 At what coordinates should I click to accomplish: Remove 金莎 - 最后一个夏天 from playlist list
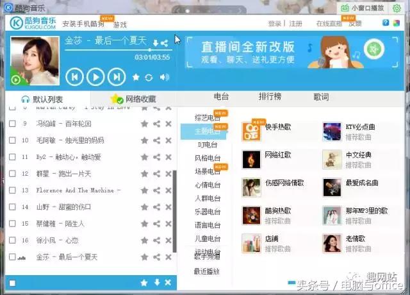pyautogui.click(x=168, y=257)
